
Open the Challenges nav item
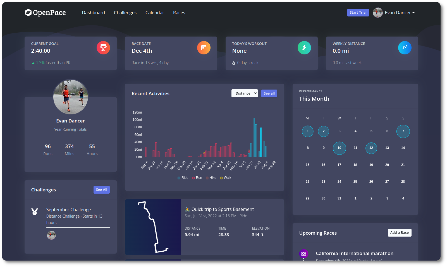pos(125,13)
